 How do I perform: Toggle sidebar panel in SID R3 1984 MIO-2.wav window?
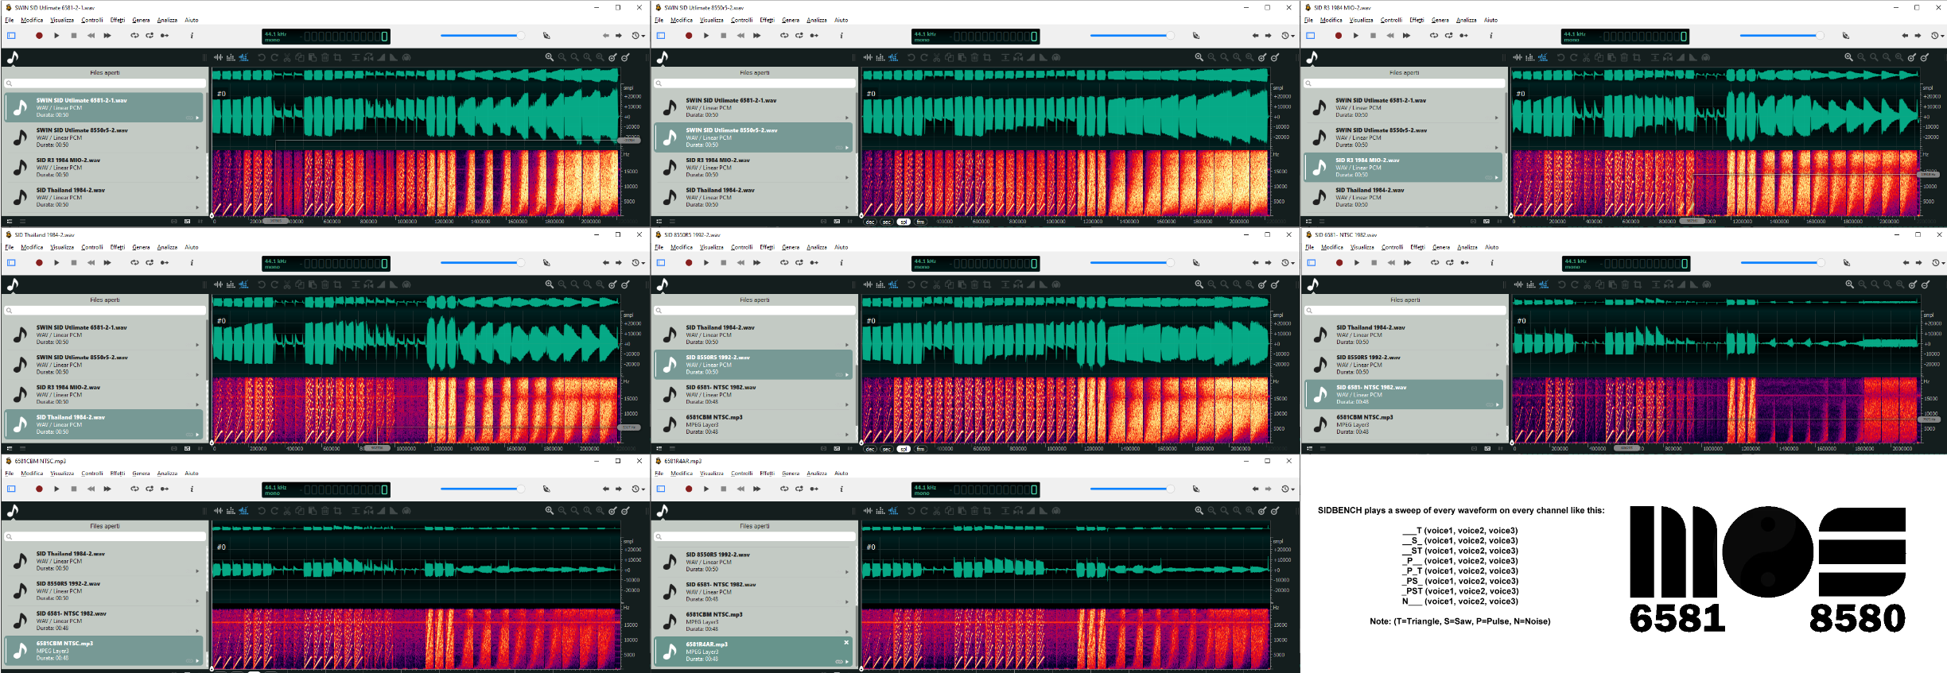(1310, 36)
